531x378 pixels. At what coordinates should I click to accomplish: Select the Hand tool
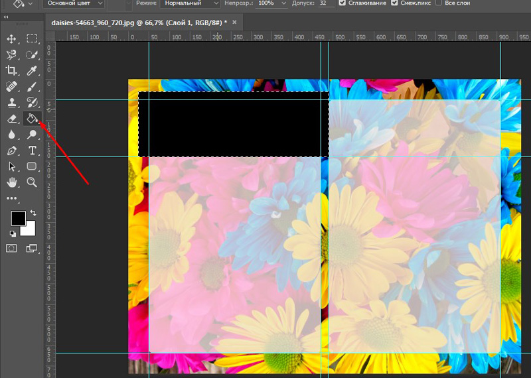[11, 182]
